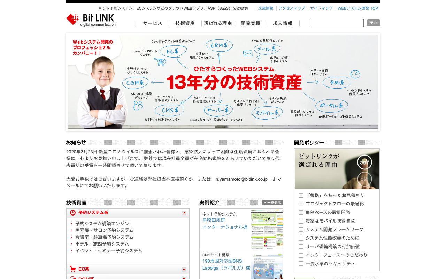Click the EC系 section title

tap(84, 269)
